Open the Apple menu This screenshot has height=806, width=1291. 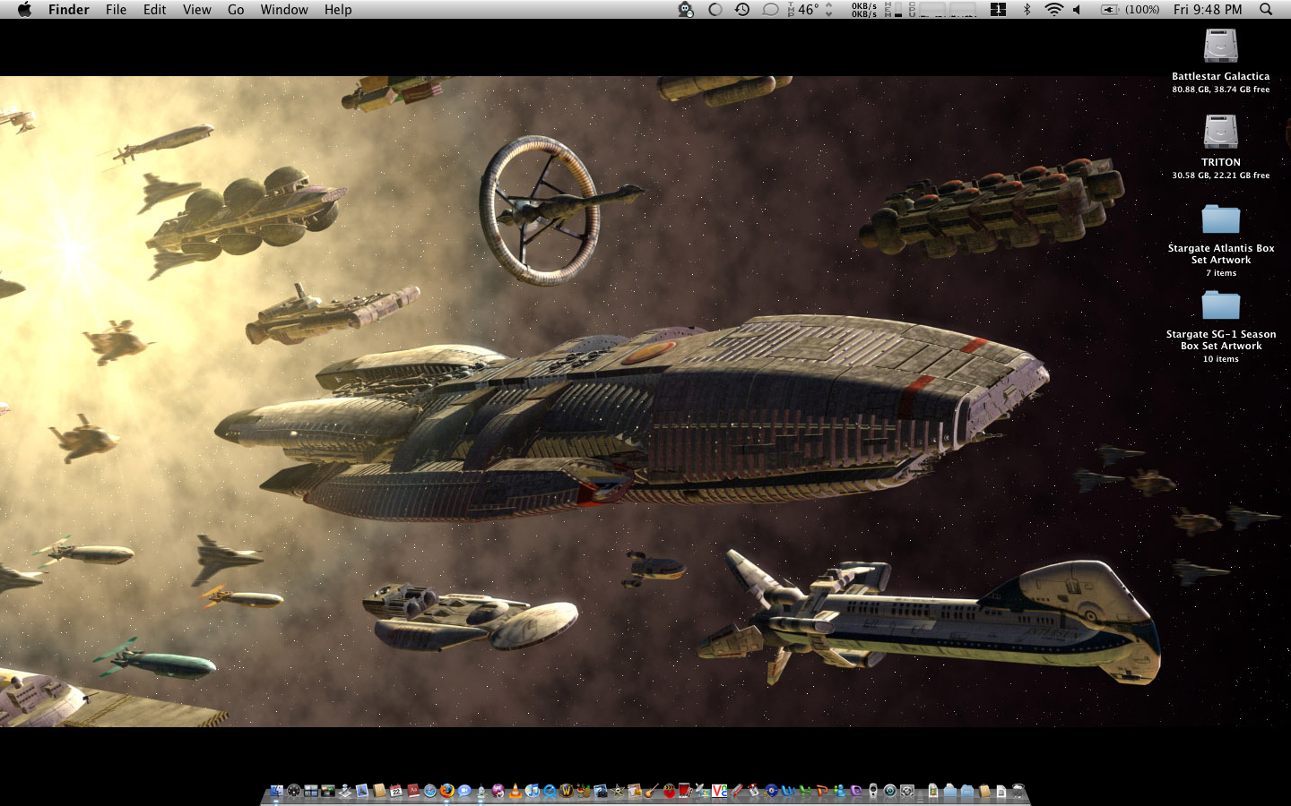(24, 10)
